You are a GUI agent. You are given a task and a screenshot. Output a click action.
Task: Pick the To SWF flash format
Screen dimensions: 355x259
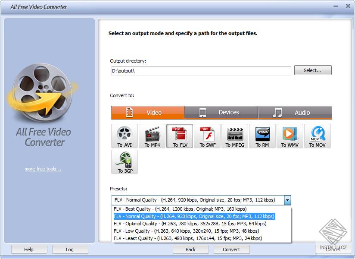click(x=207, y=136)
